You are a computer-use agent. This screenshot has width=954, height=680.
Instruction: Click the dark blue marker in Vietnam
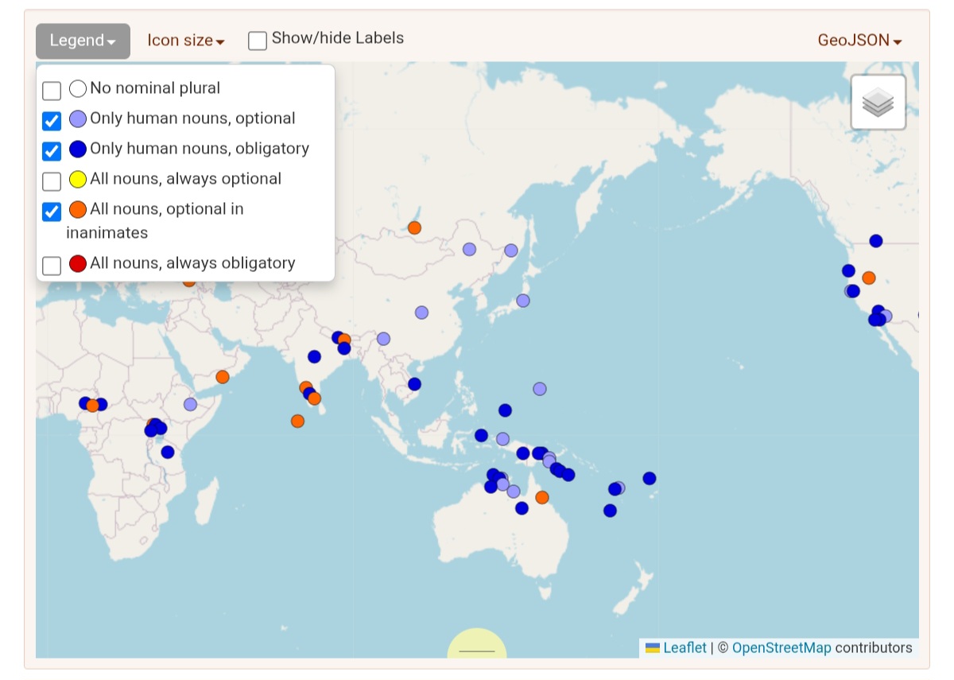tap(414, 384)
